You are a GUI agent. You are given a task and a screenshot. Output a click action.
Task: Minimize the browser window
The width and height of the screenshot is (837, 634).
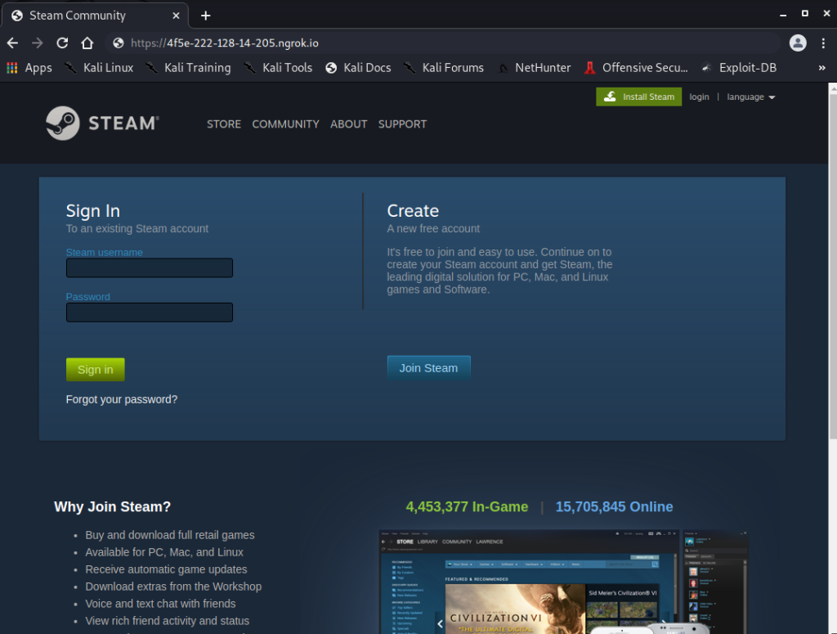783,15
